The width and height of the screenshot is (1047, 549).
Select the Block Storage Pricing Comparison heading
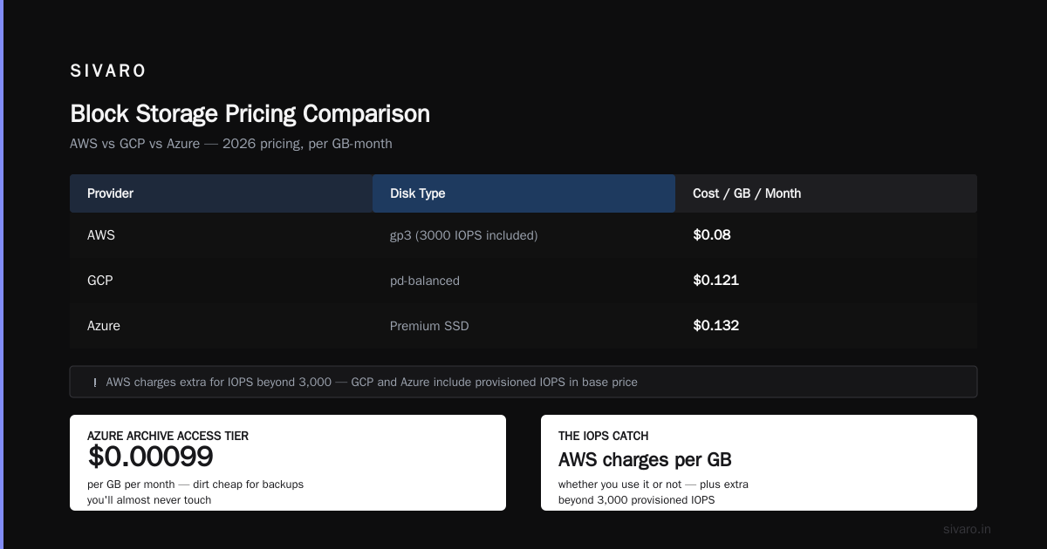250,114
